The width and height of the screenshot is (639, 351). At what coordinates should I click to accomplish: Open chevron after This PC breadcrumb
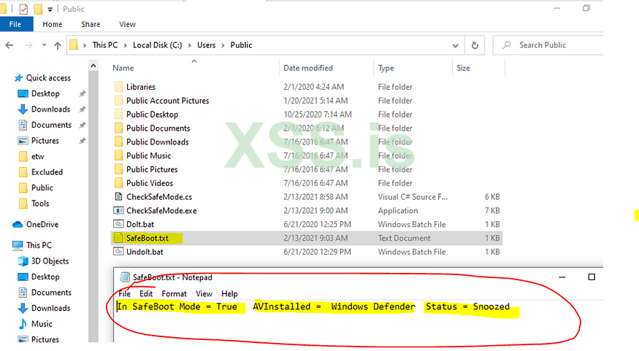[125, 45]
